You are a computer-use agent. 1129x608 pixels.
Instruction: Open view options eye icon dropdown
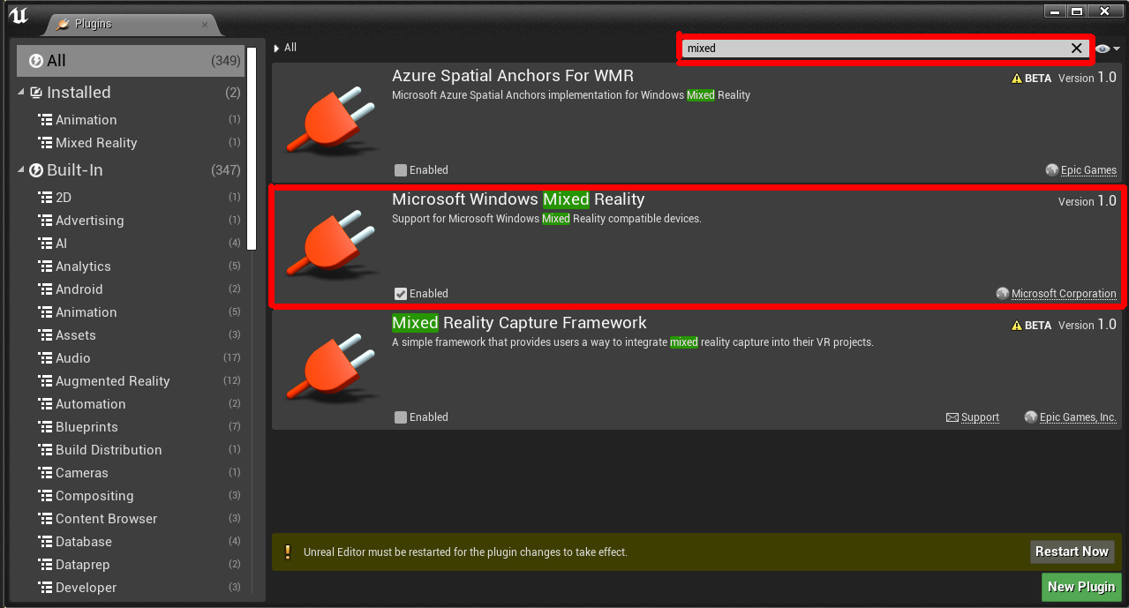pyautogui.click(x=1108, y=49)
